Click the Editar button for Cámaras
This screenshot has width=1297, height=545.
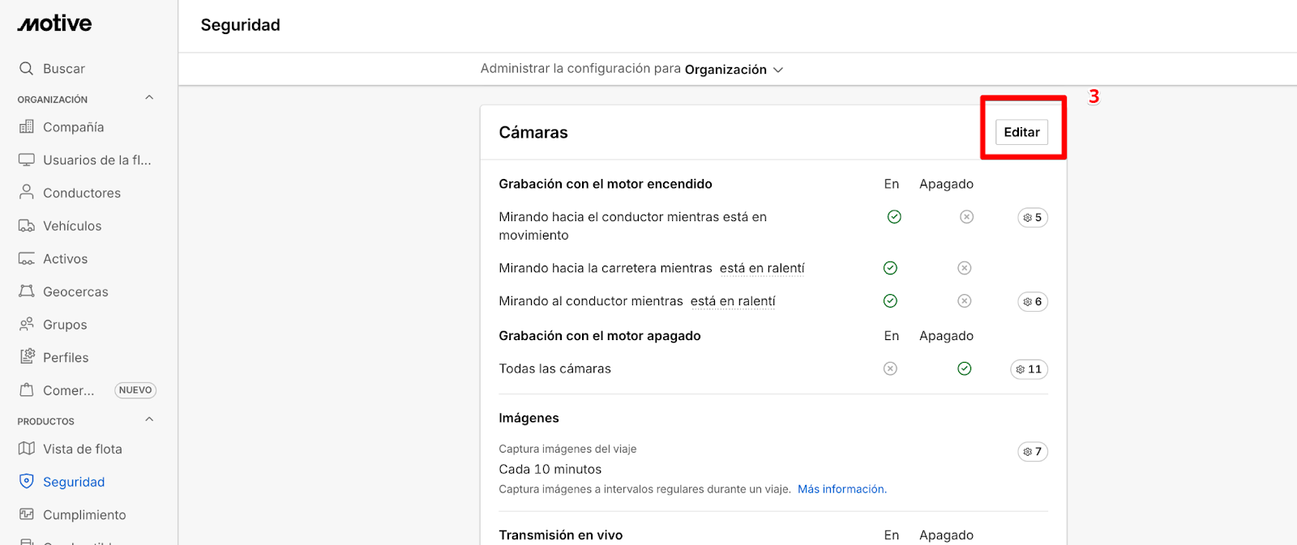(x=1021, y=132)
